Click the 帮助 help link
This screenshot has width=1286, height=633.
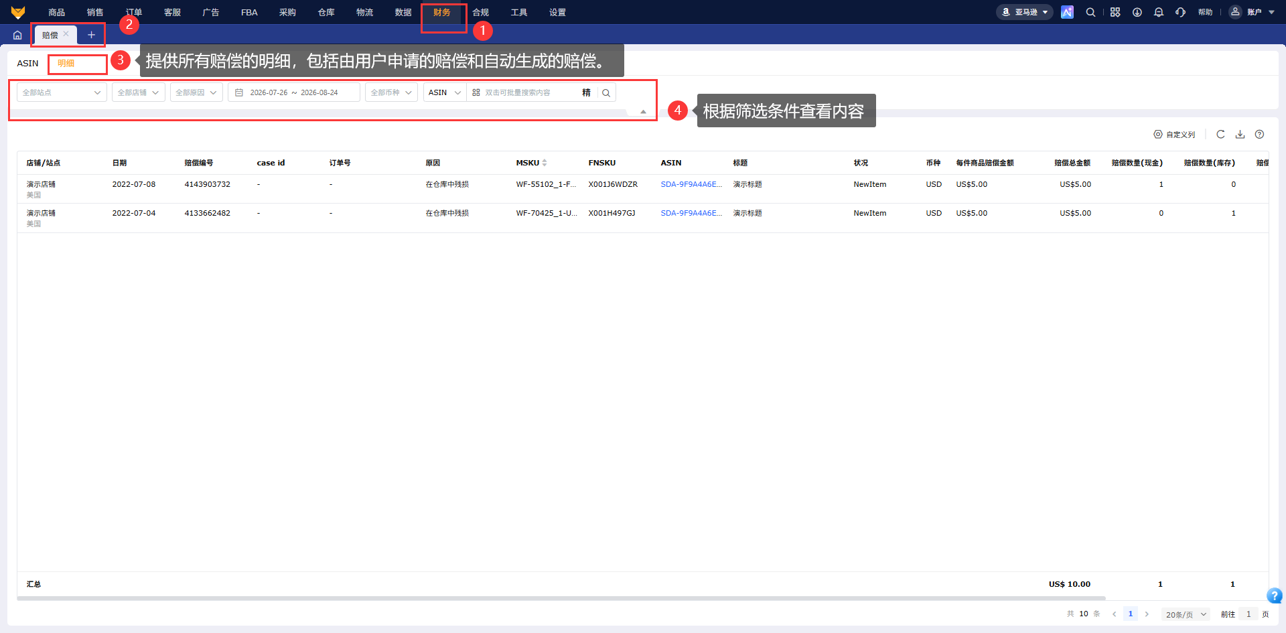point(1205,12)
